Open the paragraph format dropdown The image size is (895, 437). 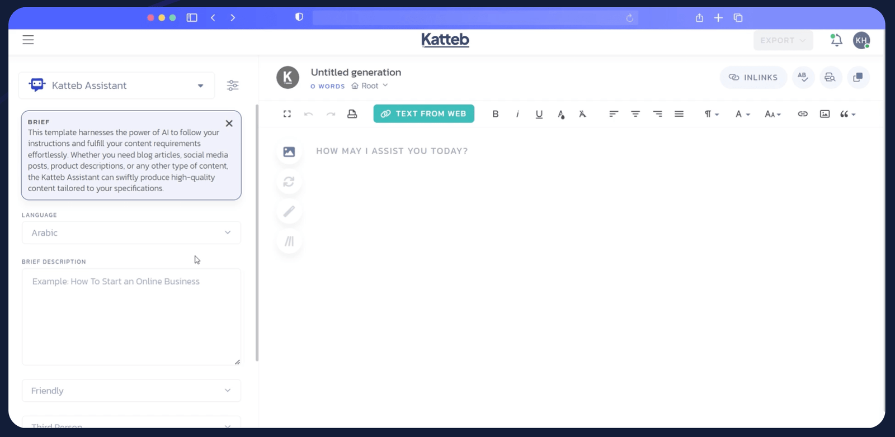point(712,114)
